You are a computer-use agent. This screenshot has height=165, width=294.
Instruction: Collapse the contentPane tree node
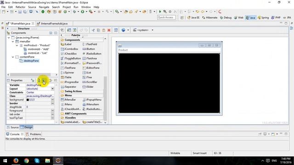point(13,57)
